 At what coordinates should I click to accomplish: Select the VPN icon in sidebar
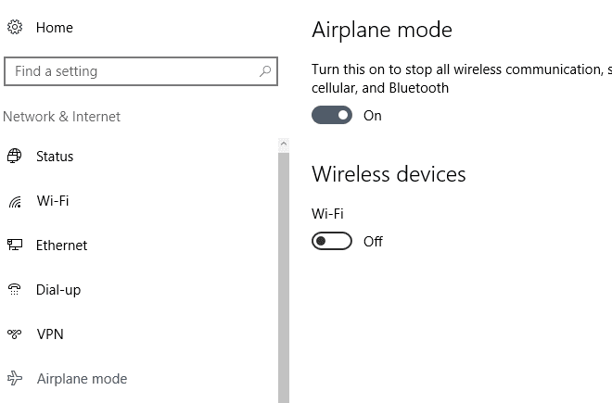click(x=15, y=334)
